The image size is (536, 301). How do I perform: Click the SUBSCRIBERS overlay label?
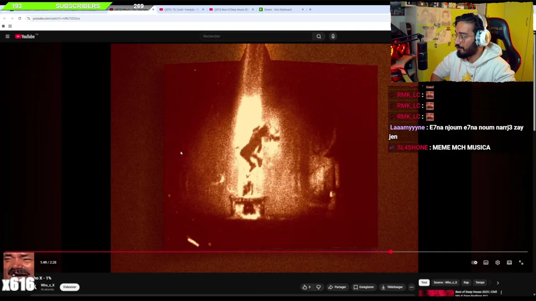tap(78, 6)
